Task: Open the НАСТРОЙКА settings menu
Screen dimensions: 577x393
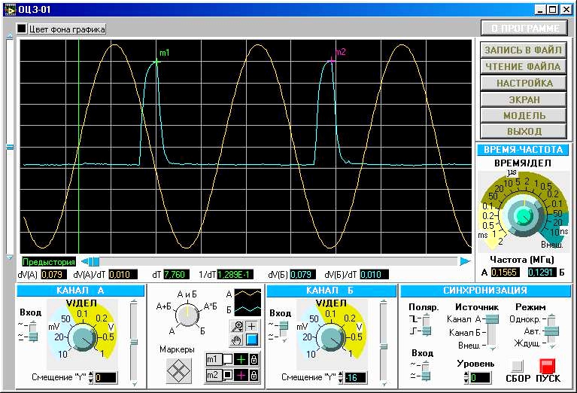Action: pyautogui.click(x=524, y=83)
